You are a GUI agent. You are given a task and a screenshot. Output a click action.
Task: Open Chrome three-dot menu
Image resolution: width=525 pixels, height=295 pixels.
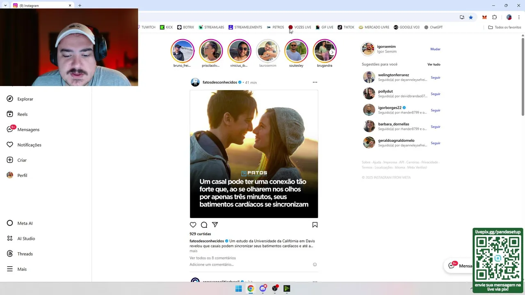pos(519,17)
